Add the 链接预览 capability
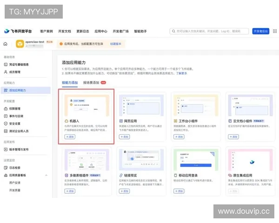 click(124, 191)
